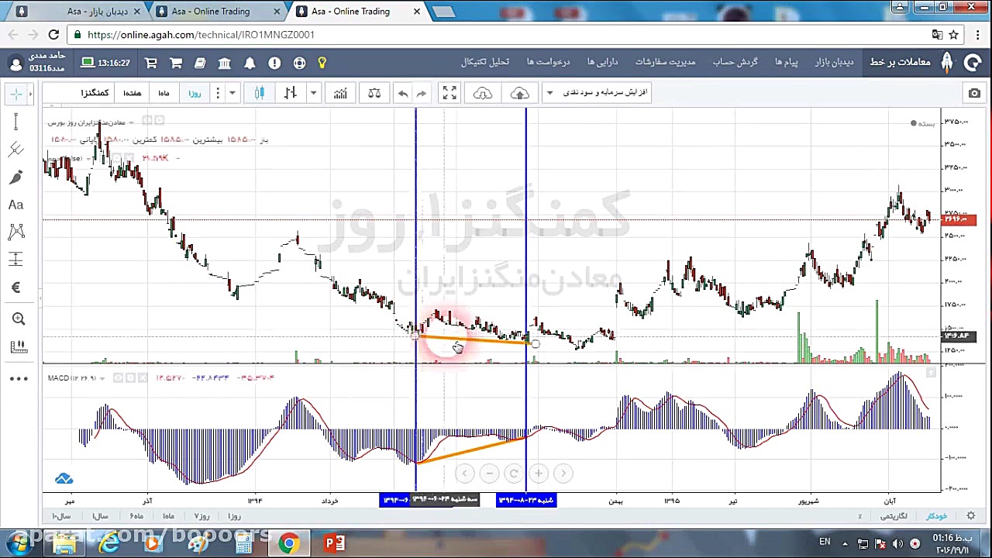Viewport: 992px width, 558px height.
Task: Open the book guide icon
Action: coord(200,63)
